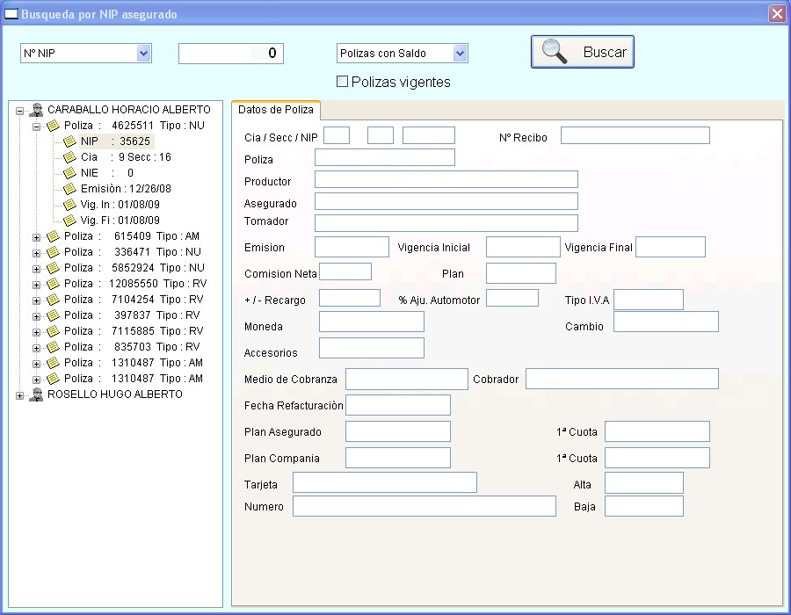The image size is (791, 615).
Task: Click the Numero field
Action: [425, 506]
